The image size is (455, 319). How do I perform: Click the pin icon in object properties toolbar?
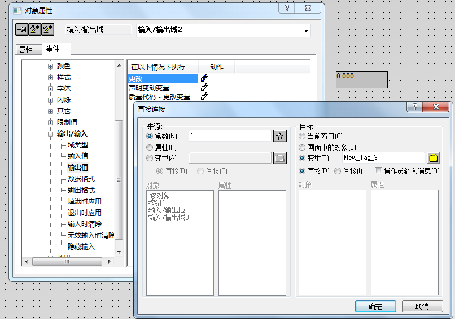(22, 29)
